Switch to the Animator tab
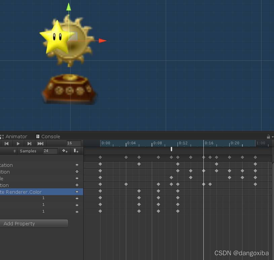 tap(14, 137)
